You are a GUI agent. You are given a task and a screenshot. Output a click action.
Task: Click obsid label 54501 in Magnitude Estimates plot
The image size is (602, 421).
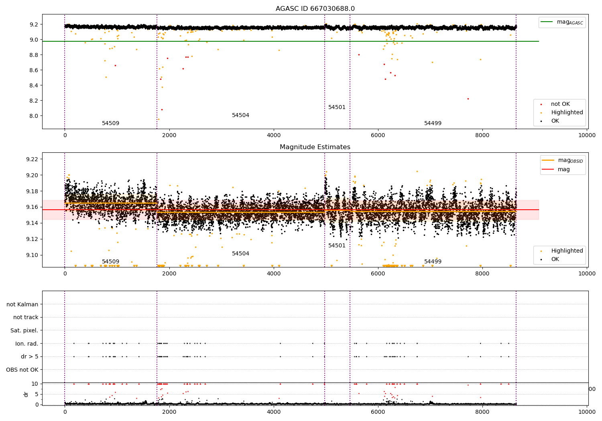click(337, 245)
